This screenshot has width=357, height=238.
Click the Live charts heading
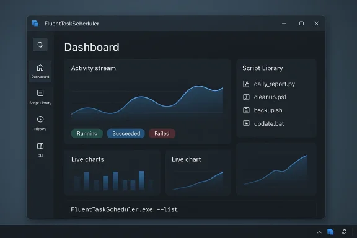tap(87, 159)
